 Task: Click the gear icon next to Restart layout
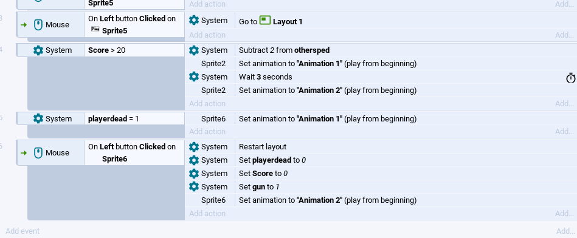click(194, 147)
